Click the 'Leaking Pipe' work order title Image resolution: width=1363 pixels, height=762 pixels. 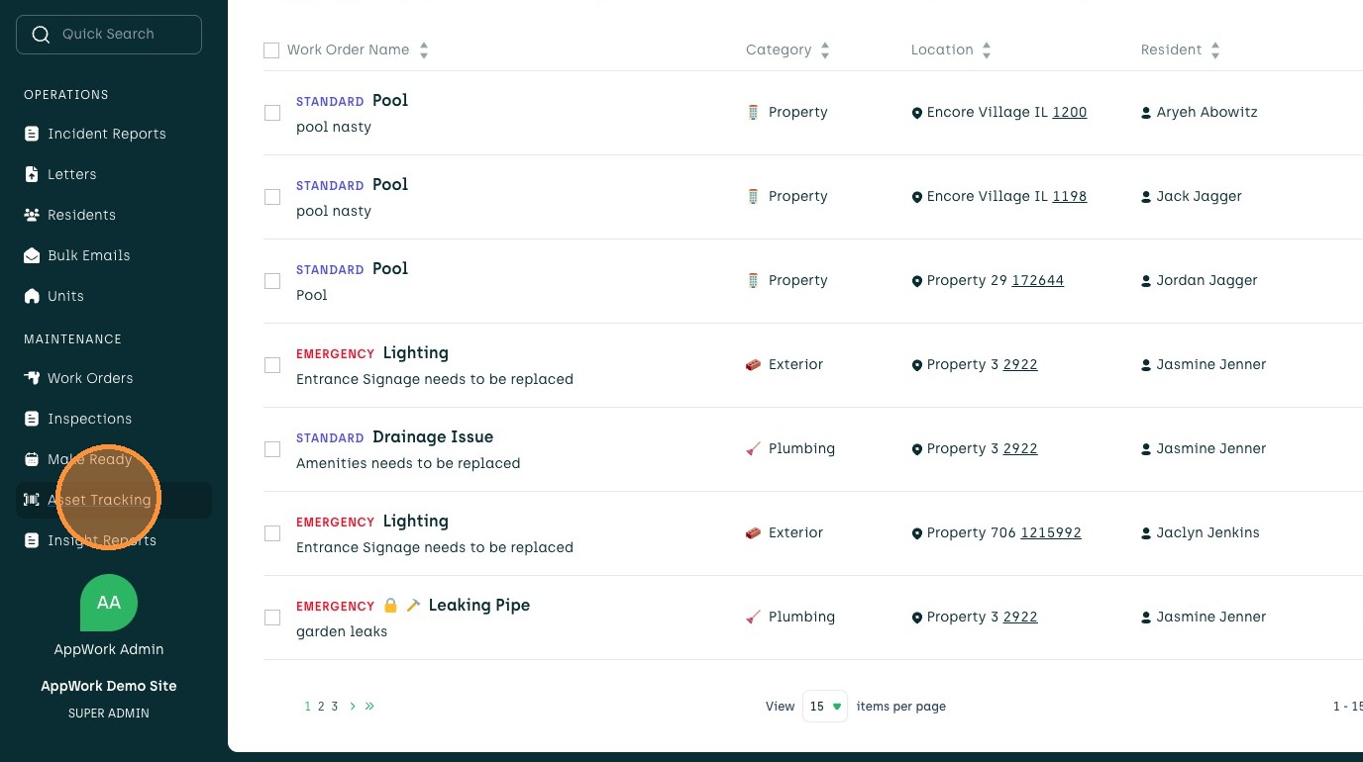pyautogui.click(x=479, y=606)
